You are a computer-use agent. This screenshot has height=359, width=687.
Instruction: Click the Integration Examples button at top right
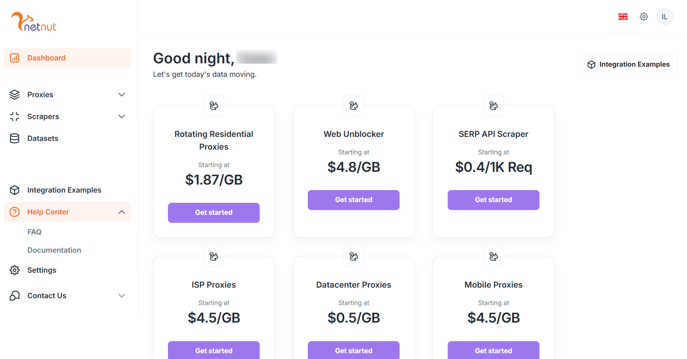point(629,64)
